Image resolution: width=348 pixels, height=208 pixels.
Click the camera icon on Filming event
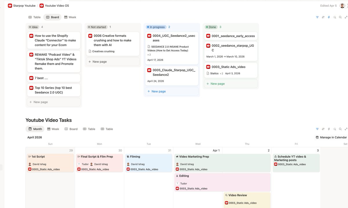point(128,157)
